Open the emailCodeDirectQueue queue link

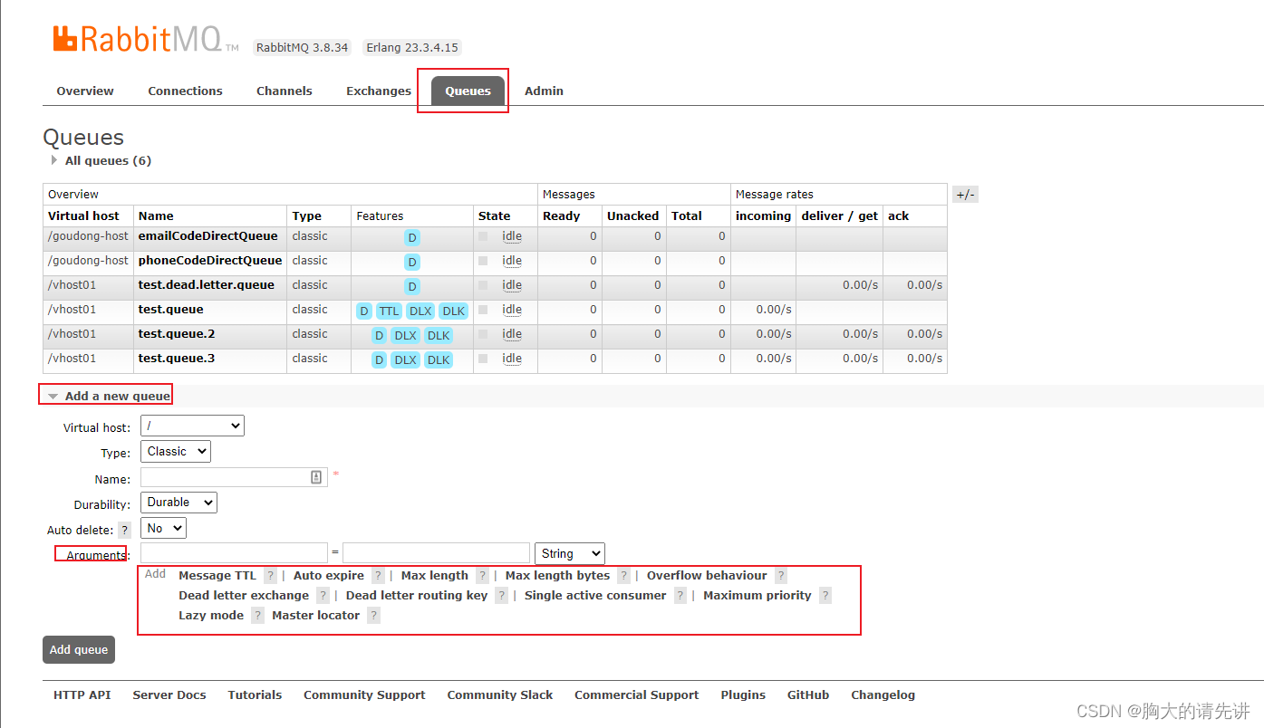[x=207, y=236]
